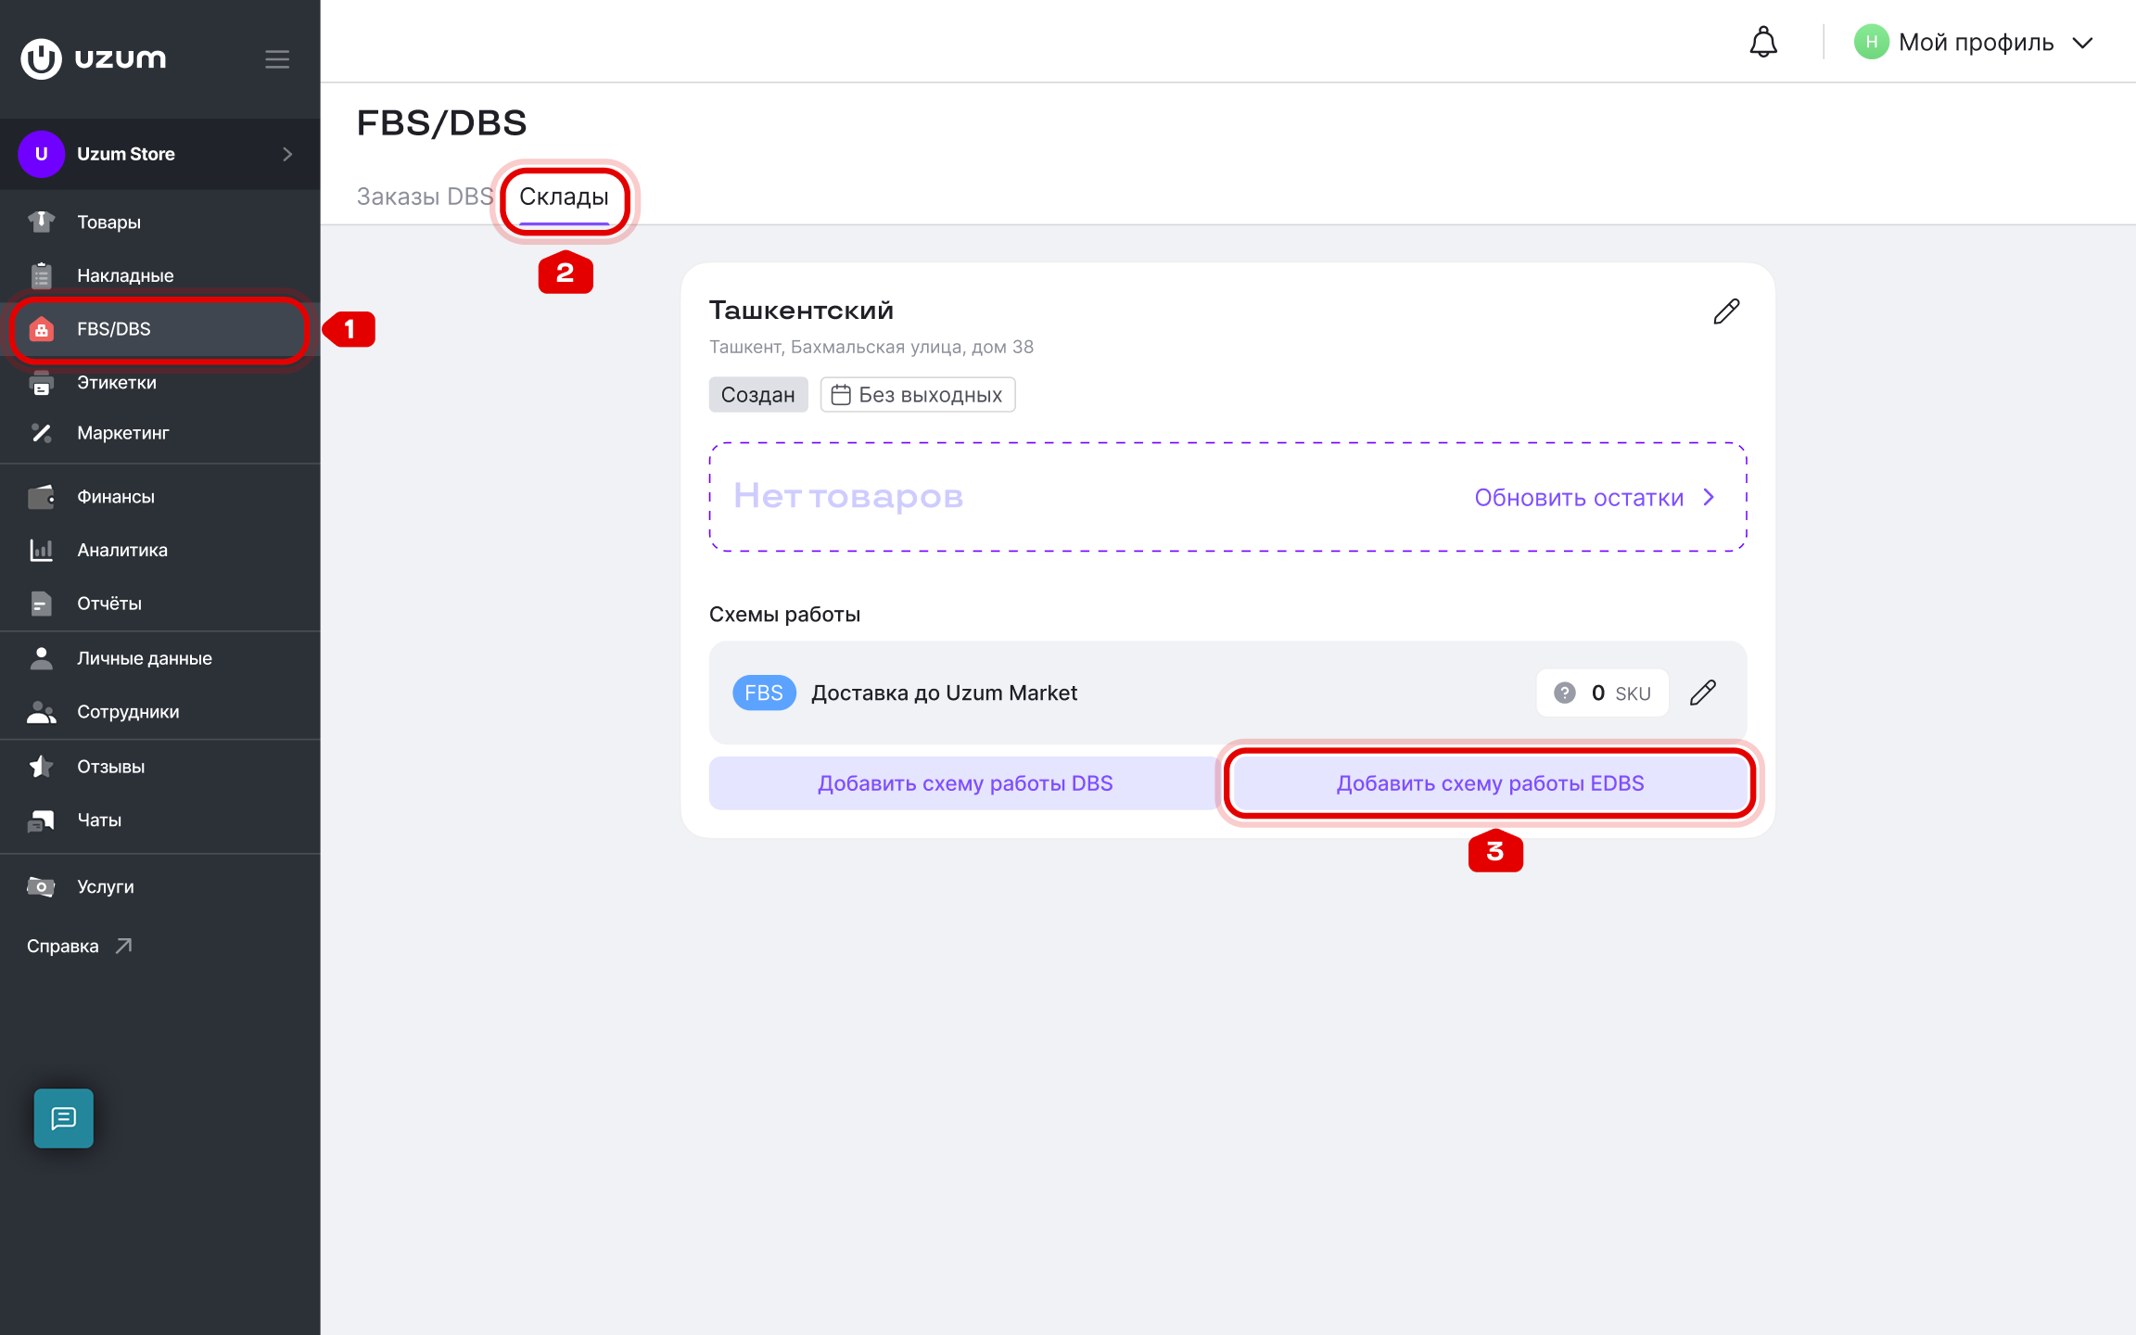
Task: Click the Создан status badge
Action: 758,395
